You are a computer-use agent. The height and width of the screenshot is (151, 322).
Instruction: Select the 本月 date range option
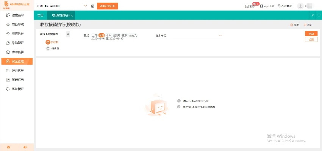click(x=101, y=35)
